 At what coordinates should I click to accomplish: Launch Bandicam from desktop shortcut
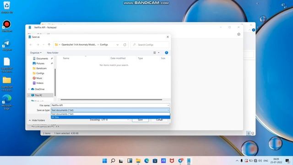[x=7, y=26]
